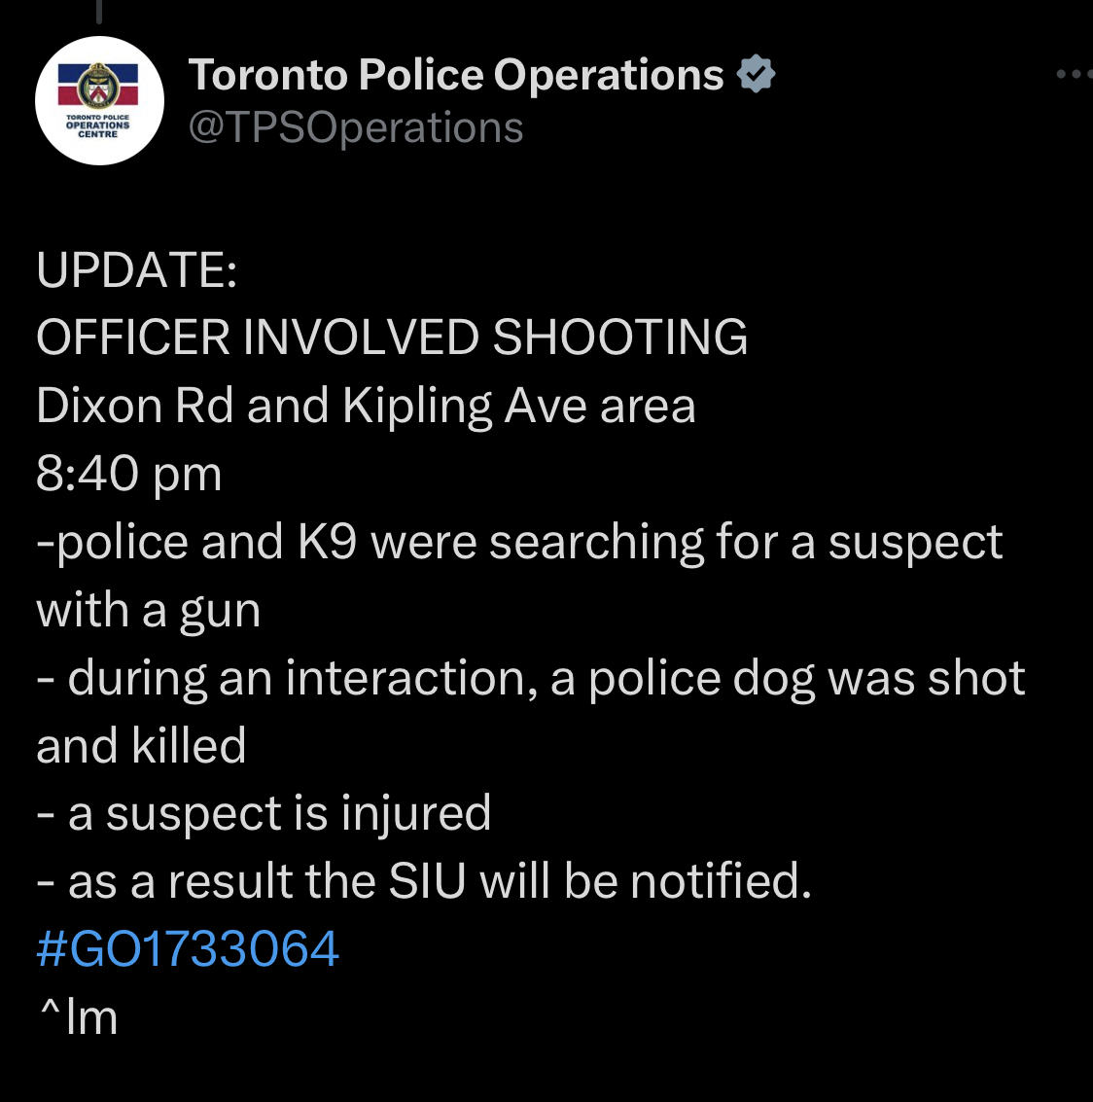This screenshot has width=1093, height=1102.
Task: Click the "with a gun" text line
Action: click(x=148, y=610)
